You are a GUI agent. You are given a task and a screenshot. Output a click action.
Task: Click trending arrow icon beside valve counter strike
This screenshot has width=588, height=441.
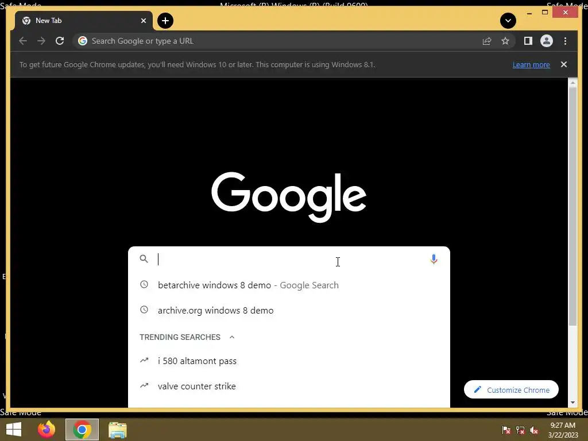(x=144, y=385)
